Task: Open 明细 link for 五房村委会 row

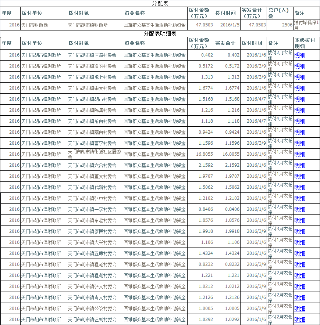Action: point(300,253)
